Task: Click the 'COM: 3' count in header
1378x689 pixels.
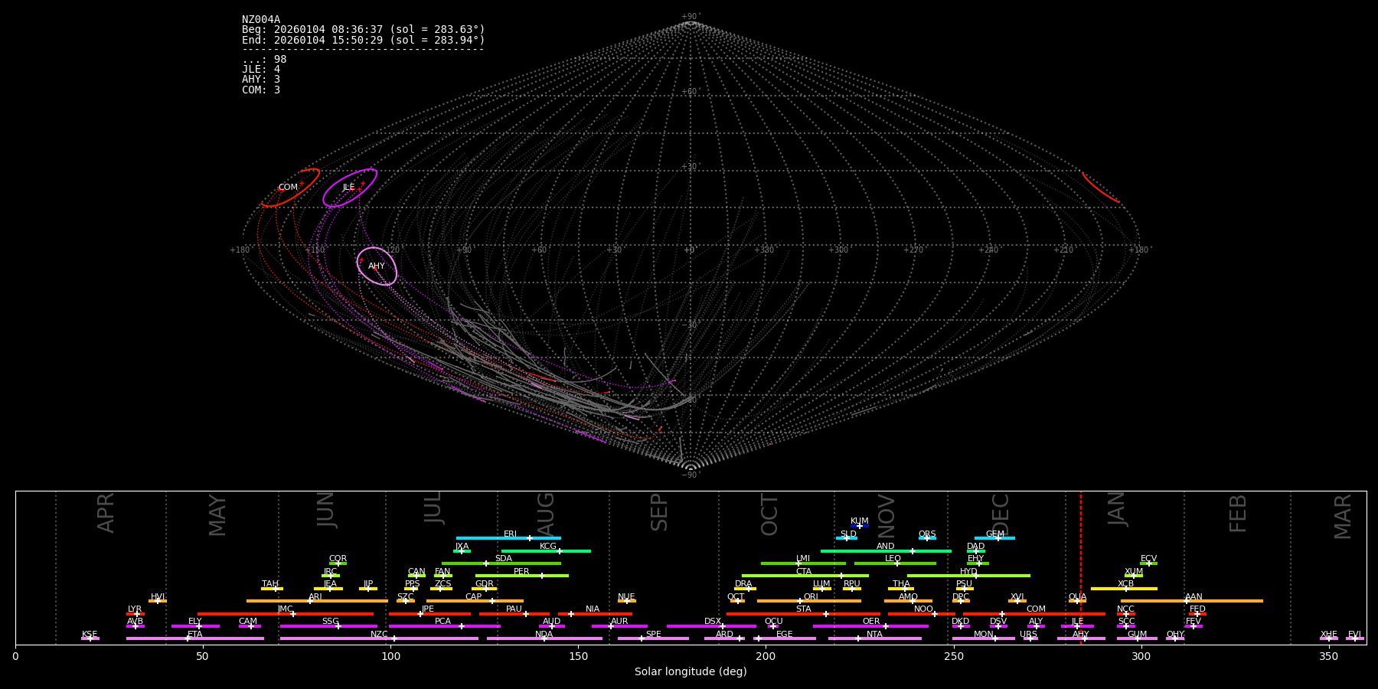Action: (261, 90)
